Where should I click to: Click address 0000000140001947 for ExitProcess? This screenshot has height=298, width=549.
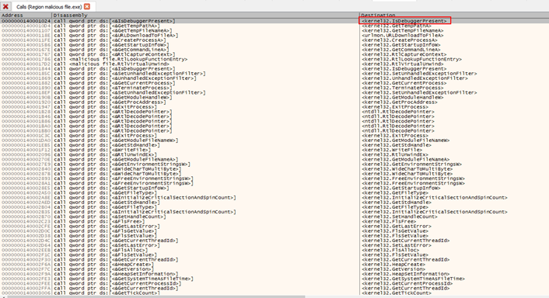point(26,107)
